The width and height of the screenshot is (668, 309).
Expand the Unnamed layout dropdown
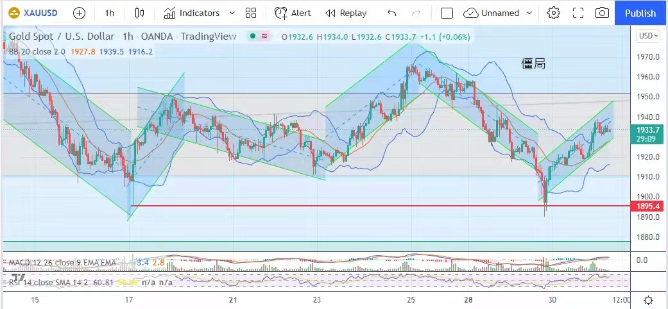pyautogui.click(x=529, y=13)
